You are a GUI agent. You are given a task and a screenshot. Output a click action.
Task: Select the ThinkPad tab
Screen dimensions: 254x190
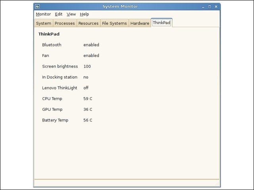[x=162, y=23]
